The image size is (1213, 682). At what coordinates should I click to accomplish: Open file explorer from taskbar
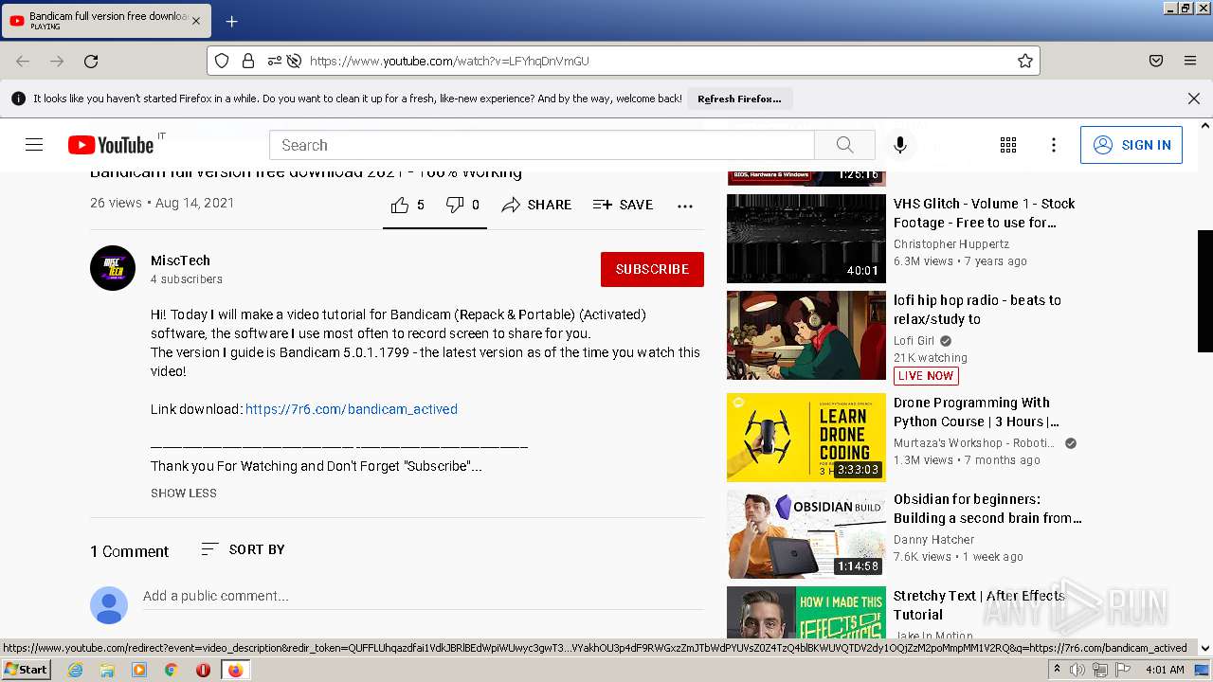(107, 670)
